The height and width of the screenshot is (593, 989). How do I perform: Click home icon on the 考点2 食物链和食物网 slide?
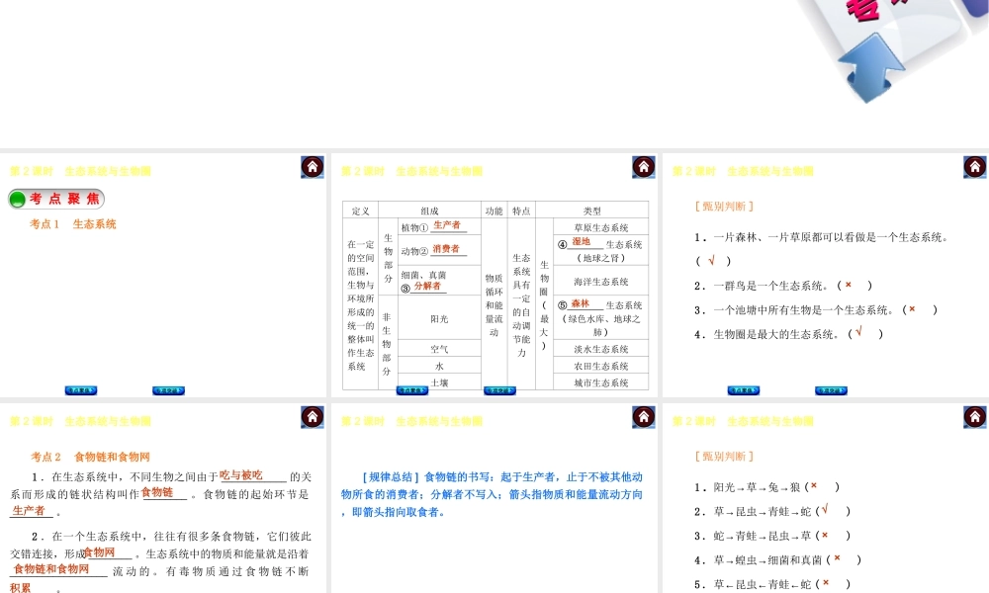tap(313, 417)
